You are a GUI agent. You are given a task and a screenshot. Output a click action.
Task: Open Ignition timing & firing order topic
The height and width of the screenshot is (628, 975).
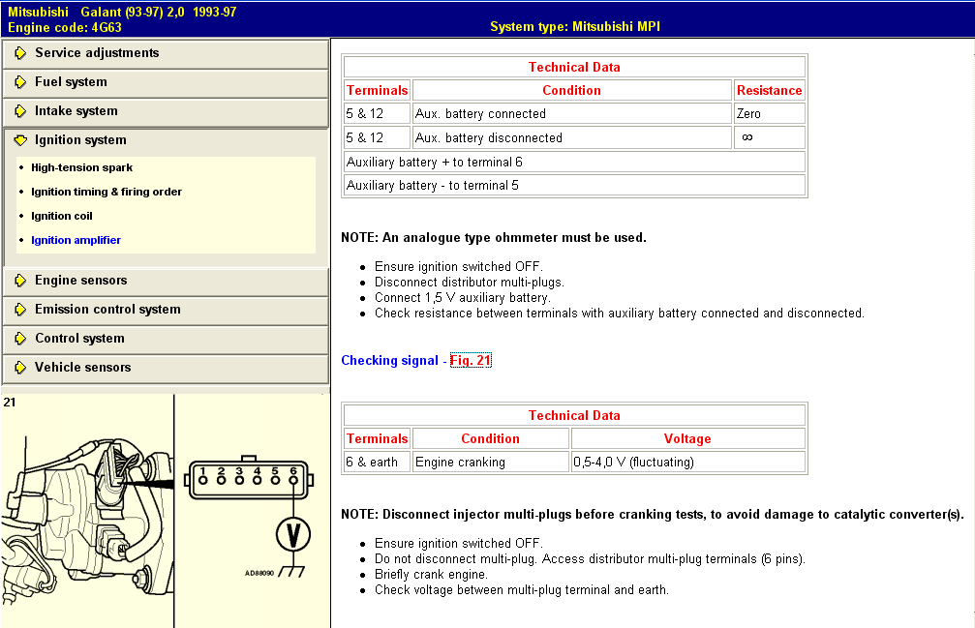click(x=107, y=192)
